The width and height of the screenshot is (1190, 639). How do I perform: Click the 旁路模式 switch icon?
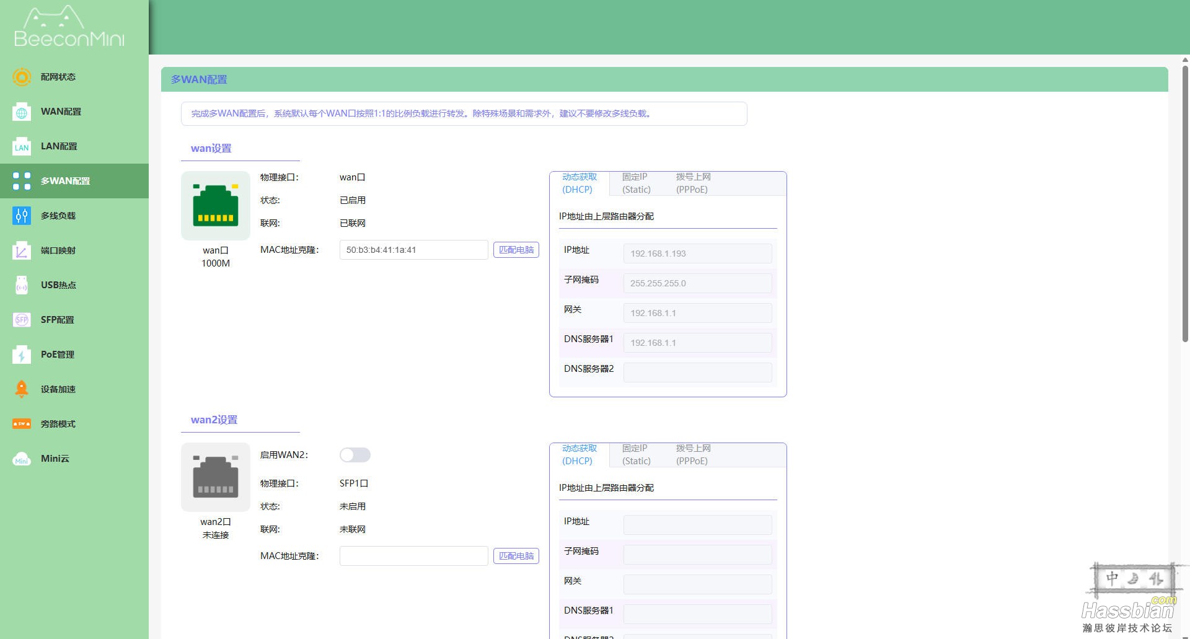pos(22,424)
